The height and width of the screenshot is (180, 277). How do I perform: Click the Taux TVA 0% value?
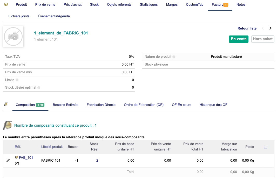pyautogui.click(x=131, y=57)
